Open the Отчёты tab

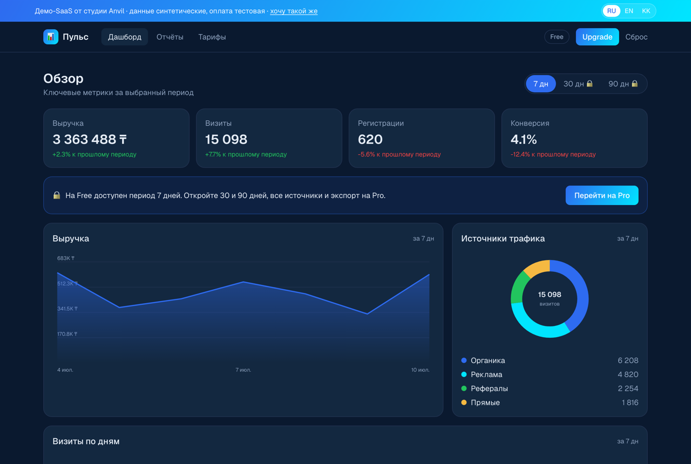(x=170, y=37)
